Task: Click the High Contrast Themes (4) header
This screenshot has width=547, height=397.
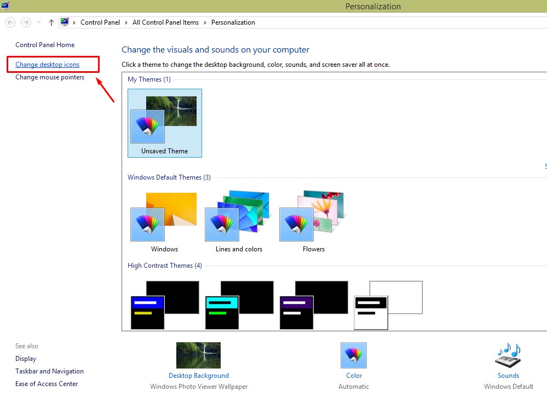Action: click(165, 266)
